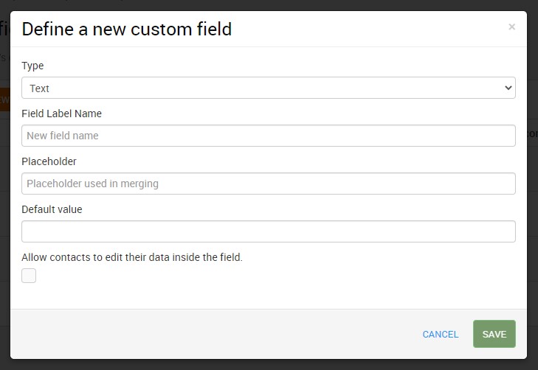Click the Placeholder label text

pyautogui.click(x=49, y=161)
